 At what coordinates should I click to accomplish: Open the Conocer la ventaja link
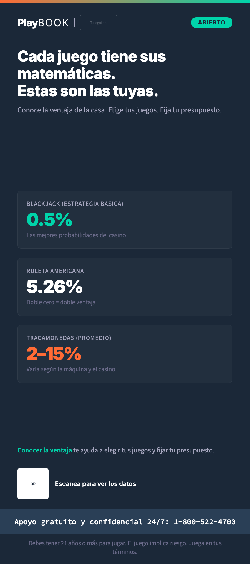(x=45, y=450)
